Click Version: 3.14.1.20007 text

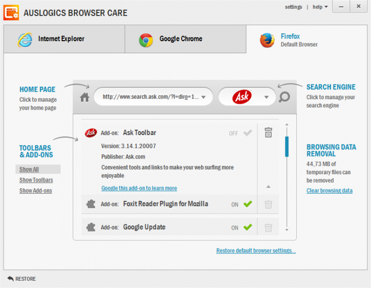point(129,146)
